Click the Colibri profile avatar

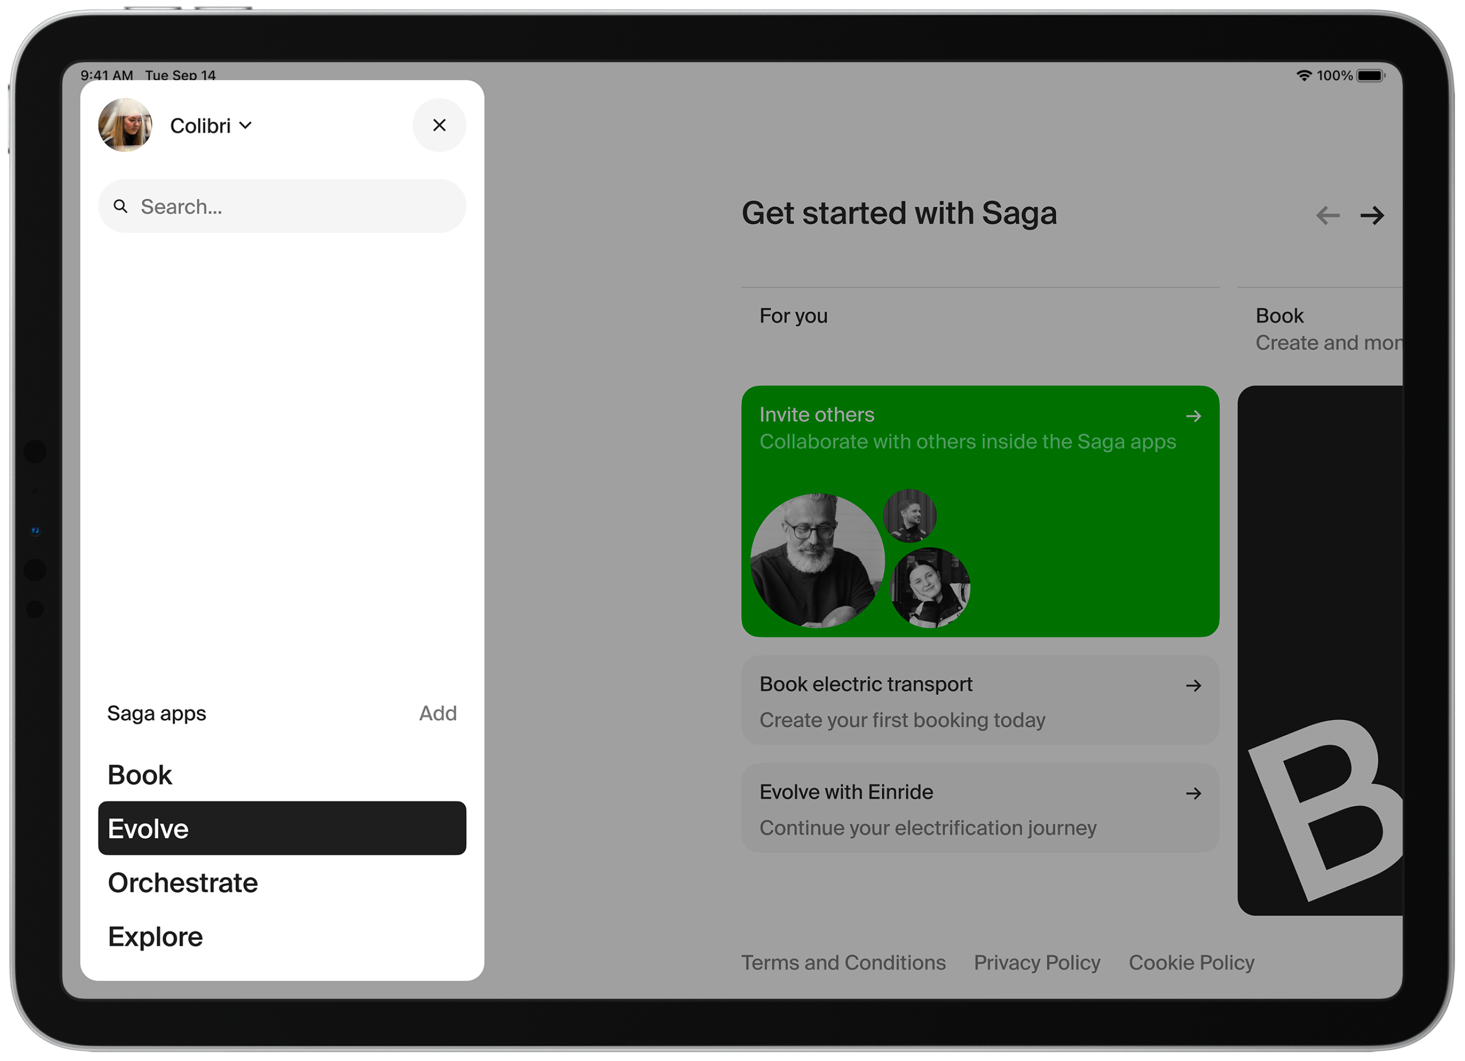pos(125,125)
